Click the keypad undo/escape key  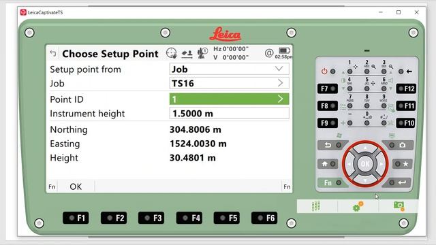tap(332, 145)
